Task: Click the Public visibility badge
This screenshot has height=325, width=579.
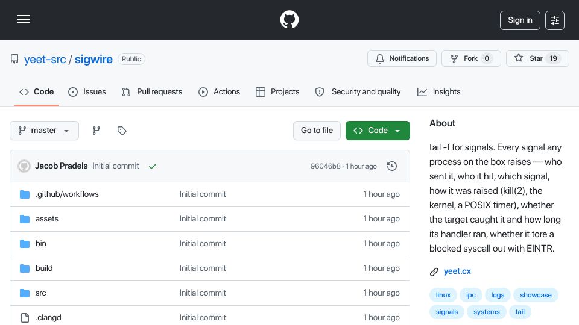Action: click(131, 59)
